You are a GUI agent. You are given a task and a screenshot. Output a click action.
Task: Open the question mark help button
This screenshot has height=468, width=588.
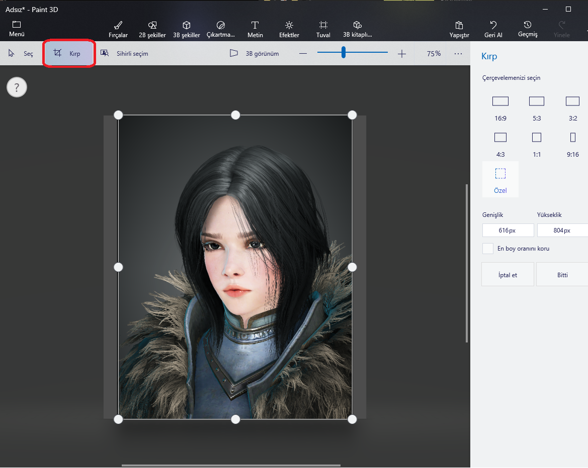(17, 87)
